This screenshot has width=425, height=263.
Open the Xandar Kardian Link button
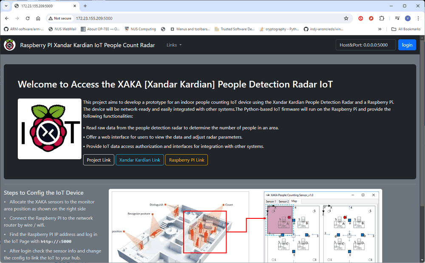point(139,160)
